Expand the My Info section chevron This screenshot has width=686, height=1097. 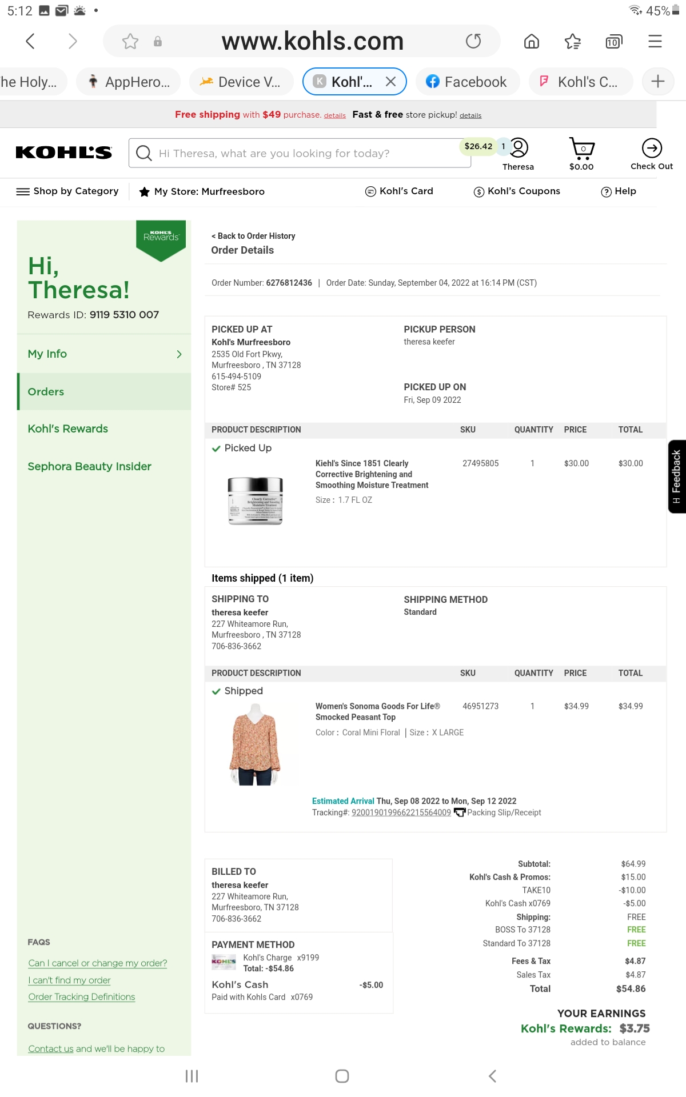point(179,354)
